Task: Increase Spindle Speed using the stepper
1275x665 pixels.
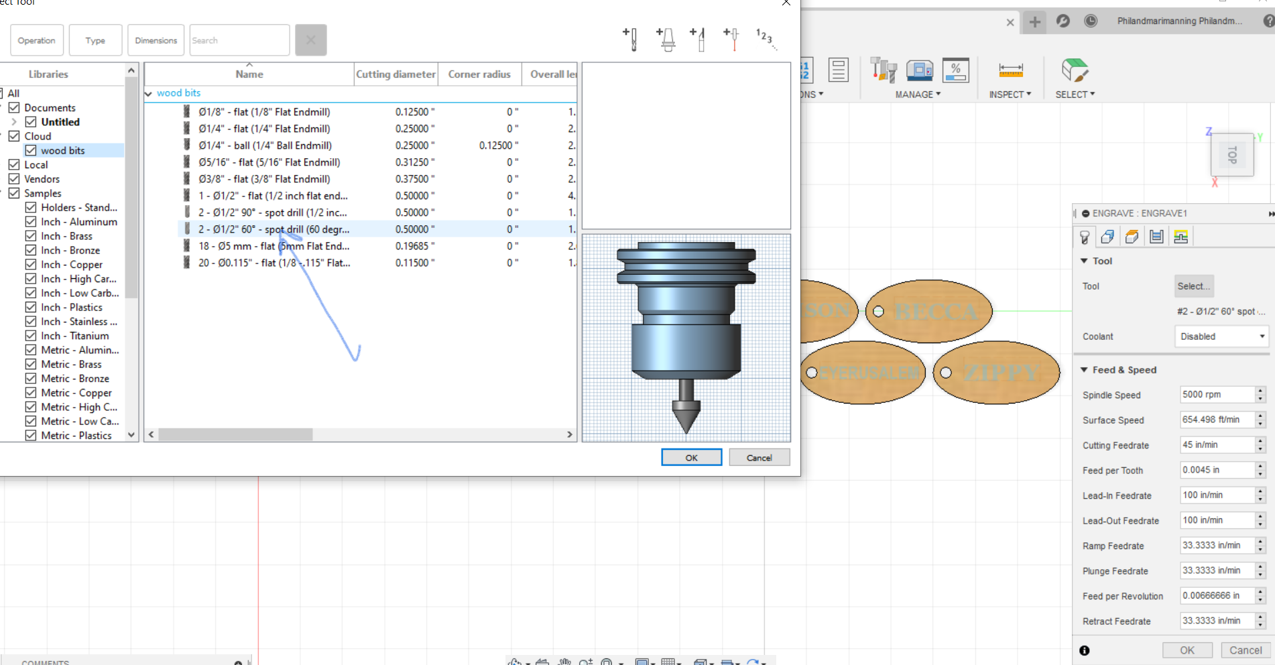Action: [1259, 391]
